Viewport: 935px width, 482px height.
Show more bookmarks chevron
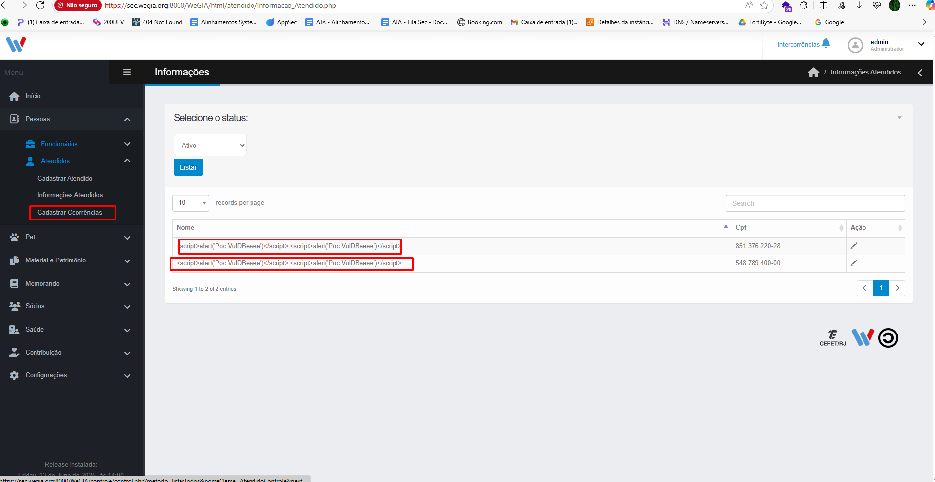[924, 22]
